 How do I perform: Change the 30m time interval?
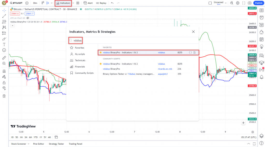pos(35,3)
